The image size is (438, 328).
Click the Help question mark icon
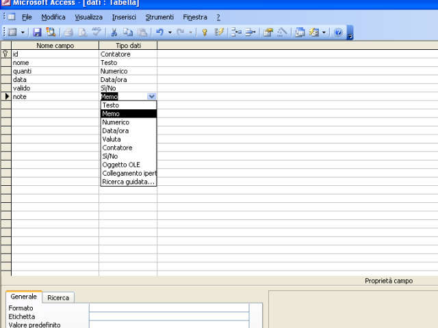click(x=338, y=32)
